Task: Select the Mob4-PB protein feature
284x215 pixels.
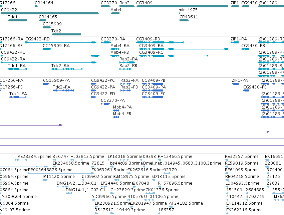Action: [116, 118]
